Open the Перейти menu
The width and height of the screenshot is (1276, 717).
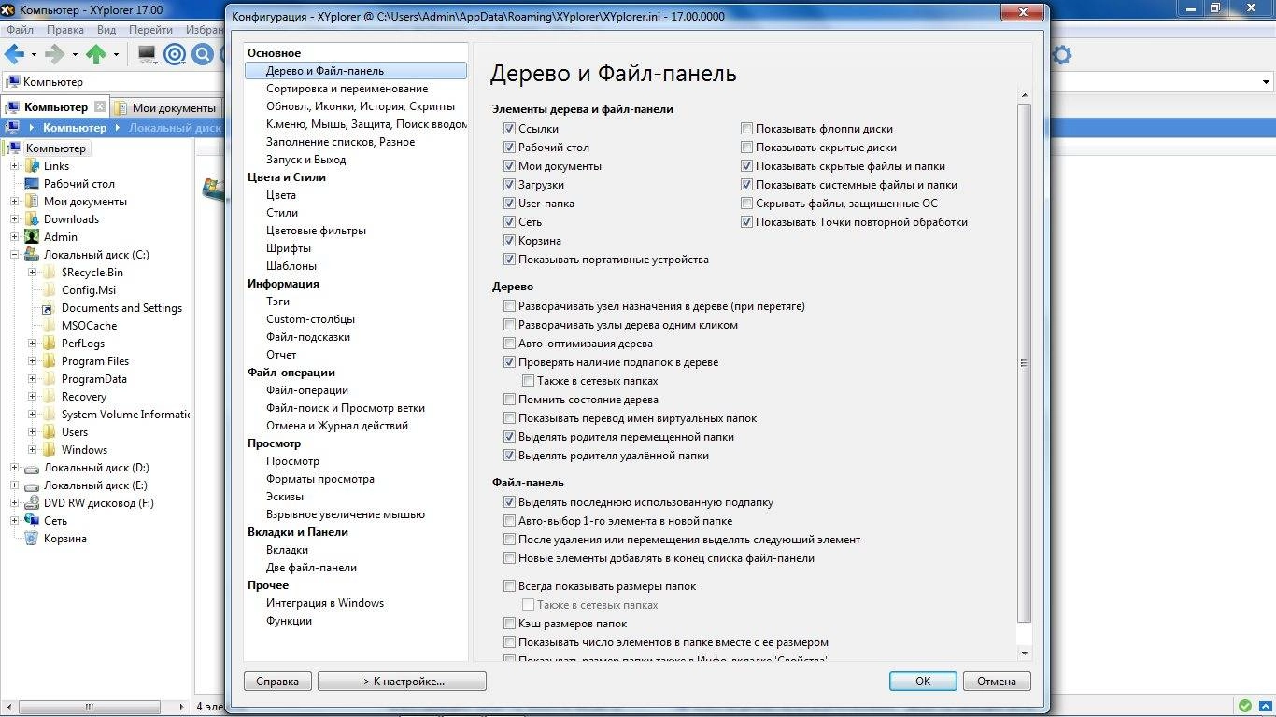[150, 30]
